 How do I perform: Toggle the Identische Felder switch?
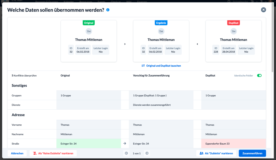pyautogui.click(x=259, y=75)
